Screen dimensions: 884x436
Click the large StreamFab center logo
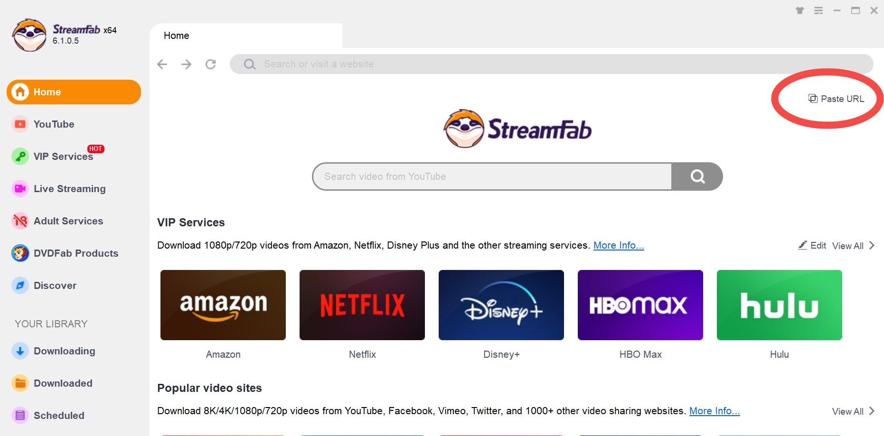pos(518,129)
